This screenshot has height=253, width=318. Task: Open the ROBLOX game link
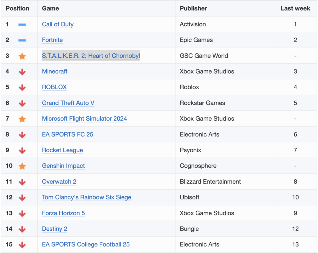point(54,87)
